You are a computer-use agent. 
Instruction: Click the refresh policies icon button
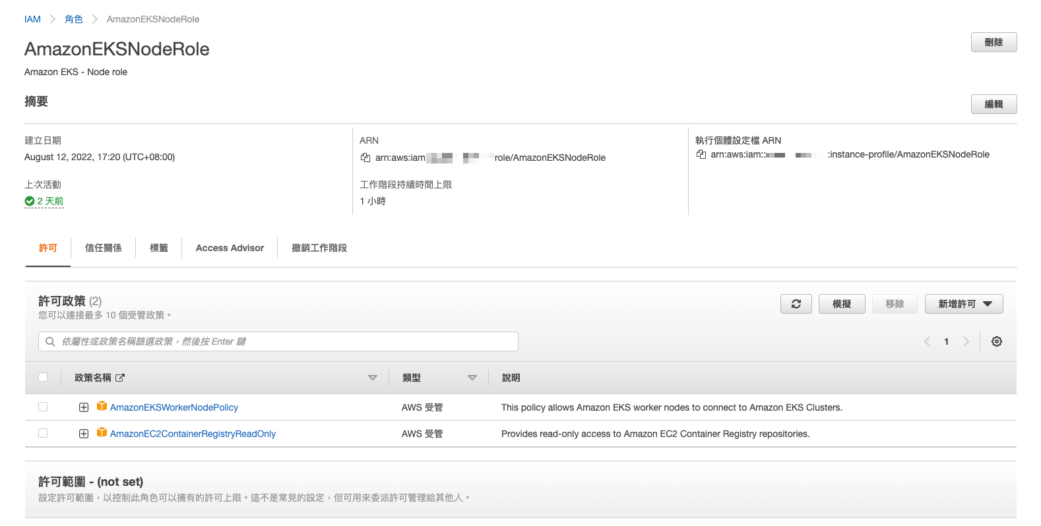click(x=796, y=304)
